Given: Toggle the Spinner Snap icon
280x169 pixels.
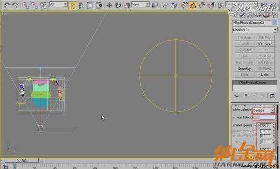Looking at the screenshot, I should [x=210, y=5].
